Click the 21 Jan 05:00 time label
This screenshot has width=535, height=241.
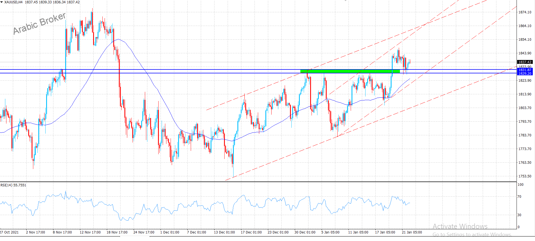[x=412, y=232]
